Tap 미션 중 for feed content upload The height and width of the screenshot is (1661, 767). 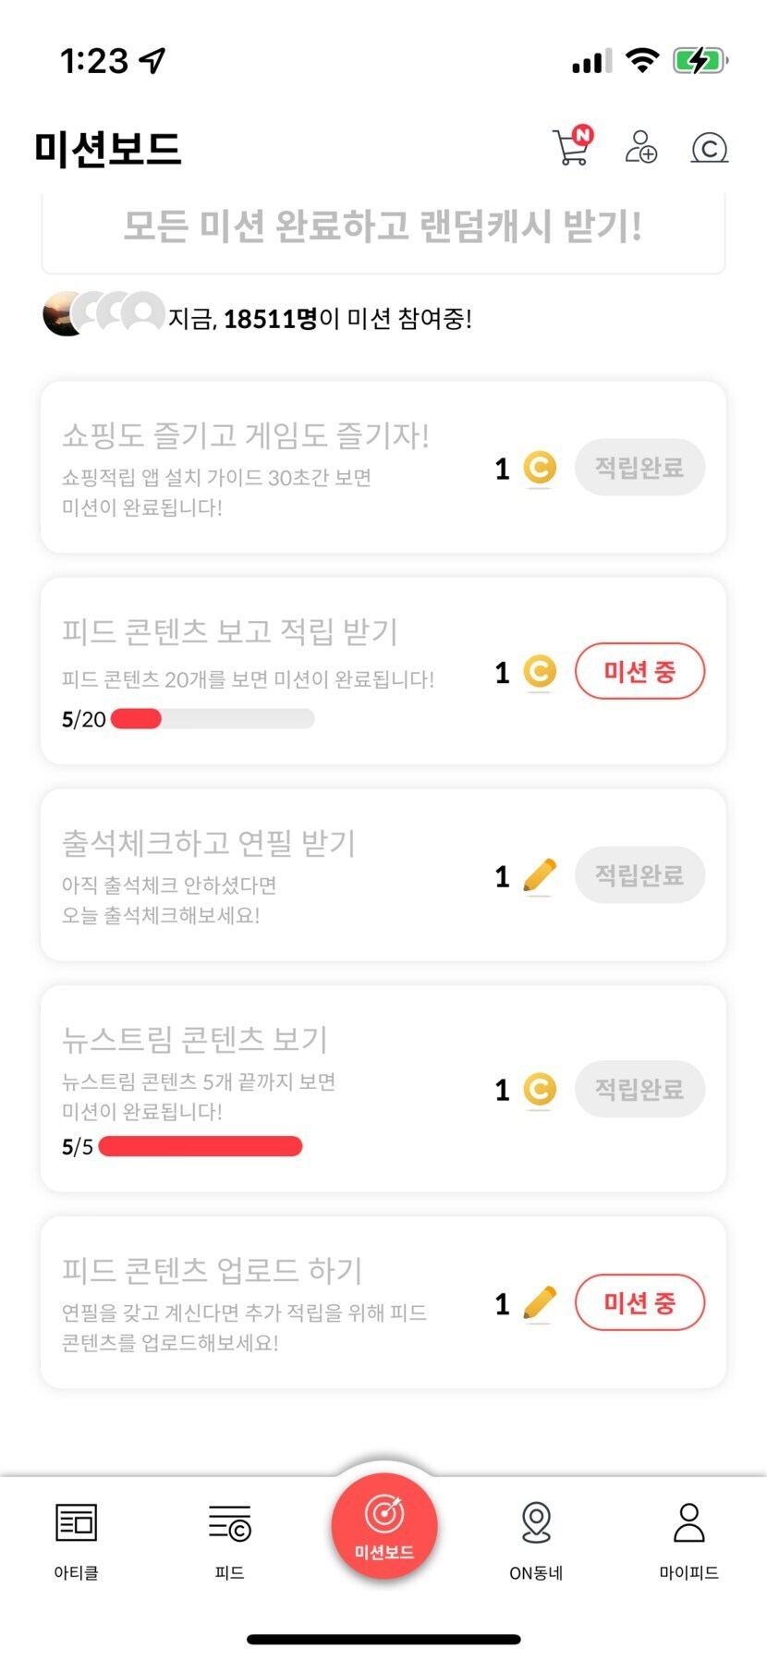(x=639, y=1303)
